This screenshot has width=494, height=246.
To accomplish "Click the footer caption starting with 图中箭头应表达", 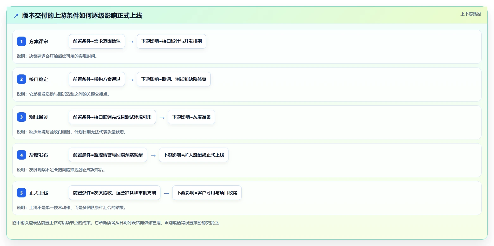I will click(x=116, y=223).
